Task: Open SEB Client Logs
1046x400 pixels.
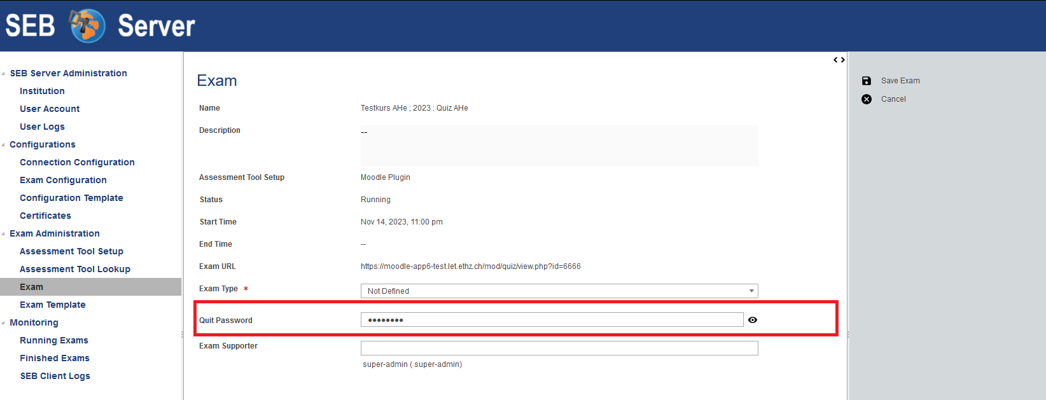Action: pos(55,376)
